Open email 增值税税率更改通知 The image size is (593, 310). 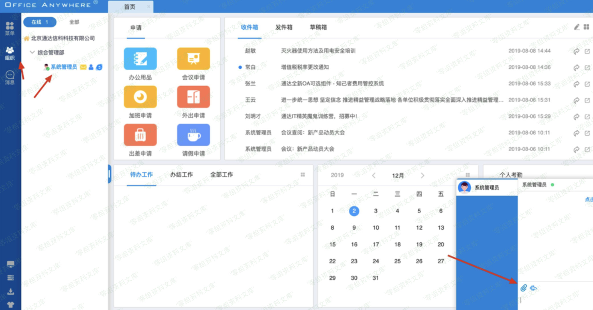pos(305,67)
